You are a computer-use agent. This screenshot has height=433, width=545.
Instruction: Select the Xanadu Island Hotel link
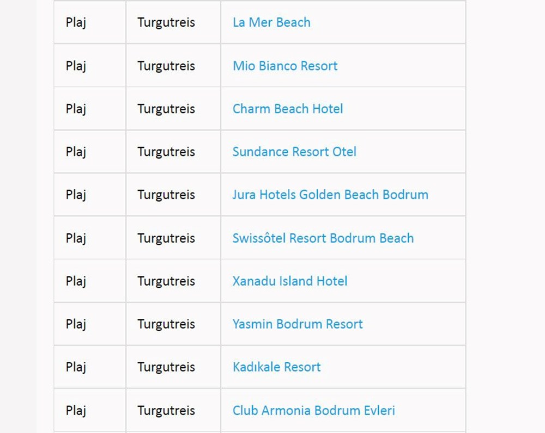click(290, 281)
